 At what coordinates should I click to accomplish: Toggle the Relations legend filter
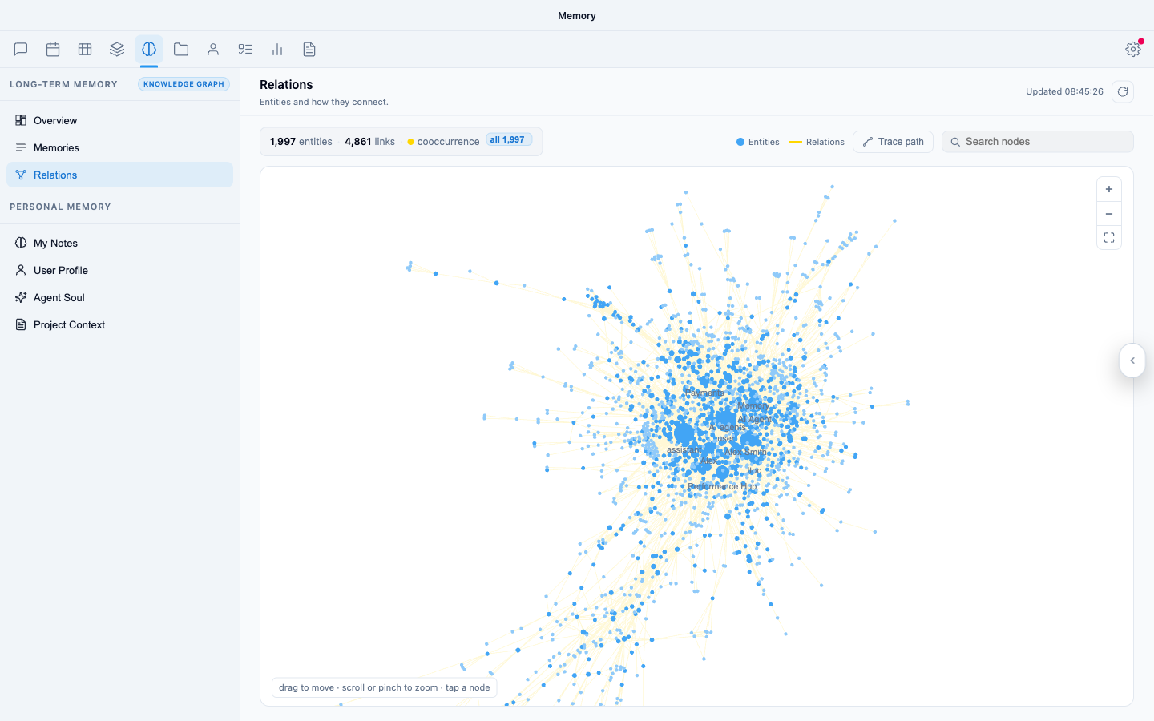817,142
